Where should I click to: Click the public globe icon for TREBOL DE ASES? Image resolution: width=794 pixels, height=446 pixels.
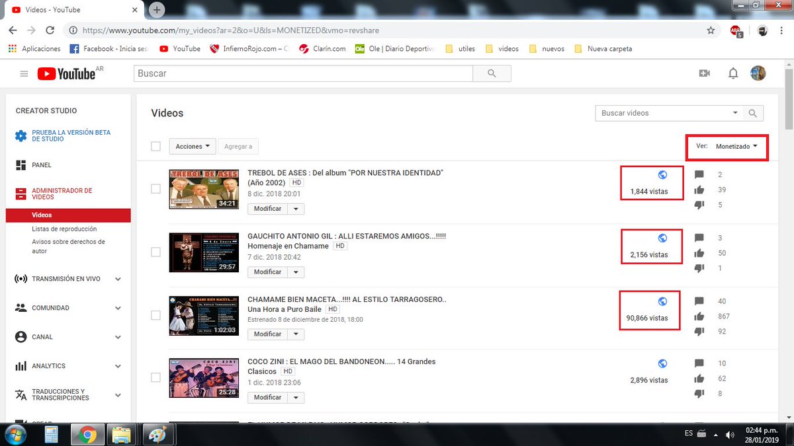[662, 175]
